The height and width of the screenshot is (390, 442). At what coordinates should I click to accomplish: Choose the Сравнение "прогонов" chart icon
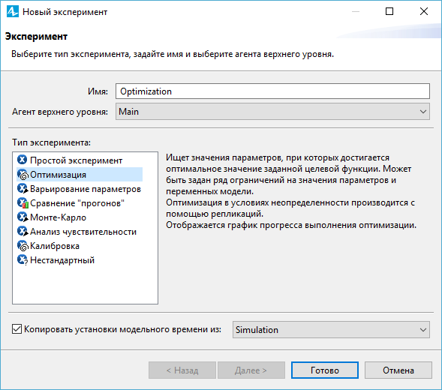coord(23,203)
